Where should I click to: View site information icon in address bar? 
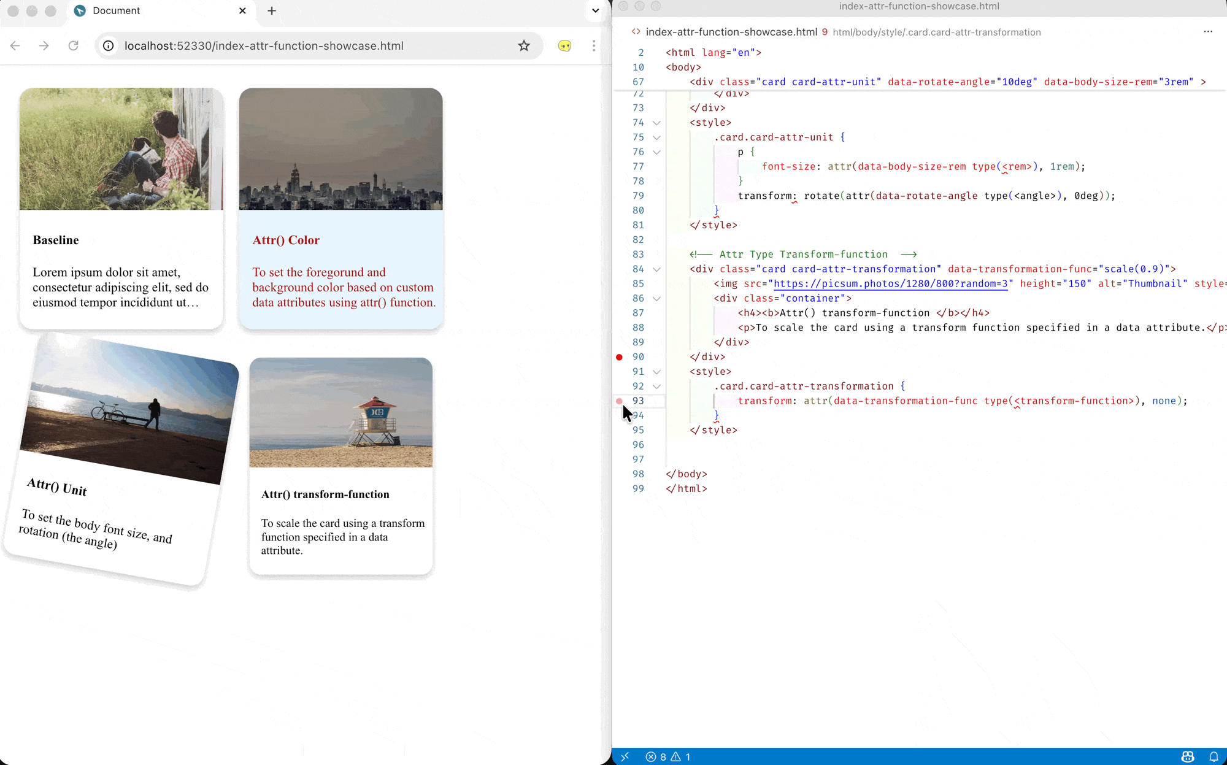pos(109,45)
